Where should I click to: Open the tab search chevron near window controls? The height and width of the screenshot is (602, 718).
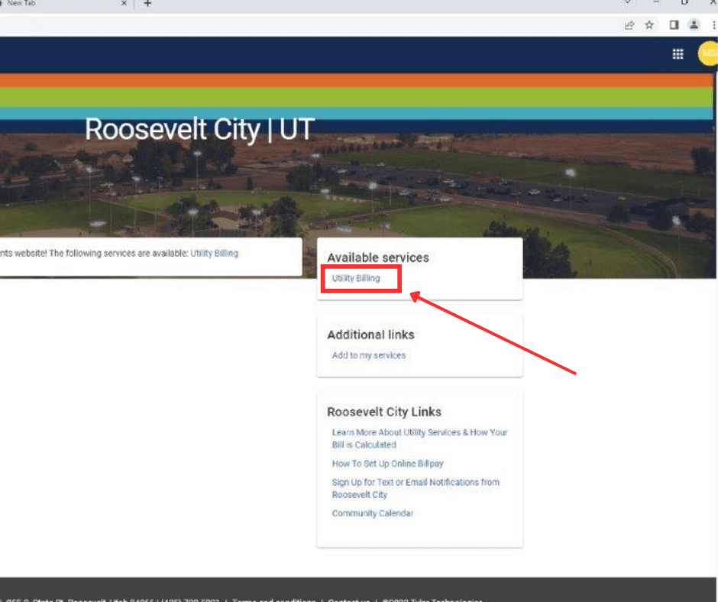[x=628, y=4]
